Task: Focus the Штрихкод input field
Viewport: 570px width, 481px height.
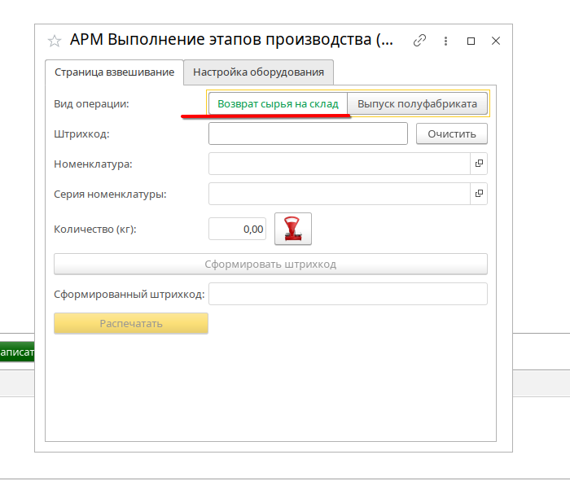Action: (308, 133)
